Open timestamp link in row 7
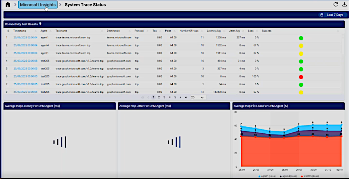The height and width of the screenshot is (179, 349). click(x=25, y=84)
